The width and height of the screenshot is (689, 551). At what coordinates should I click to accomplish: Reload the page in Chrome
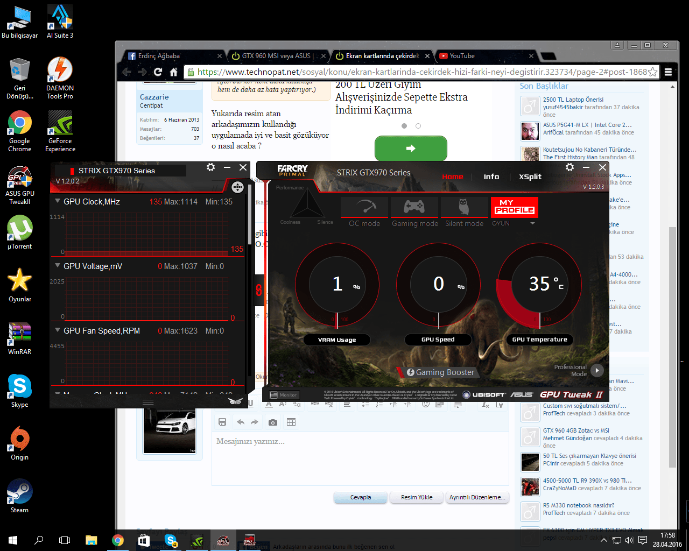click(158, 72)
